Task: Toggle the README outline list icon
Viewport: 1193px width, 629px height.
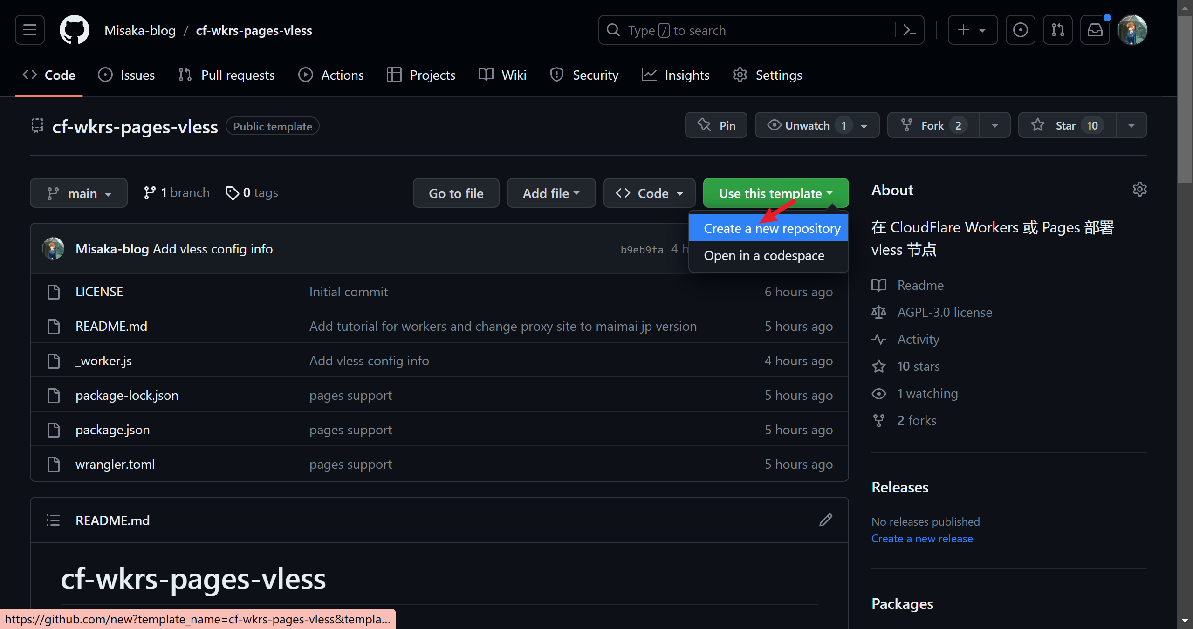Action: click(53, 520)
